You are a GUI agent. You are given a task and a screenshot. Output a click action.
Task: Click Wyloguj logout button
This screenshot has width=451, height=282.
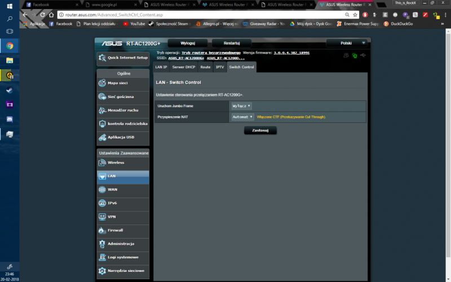188,43
